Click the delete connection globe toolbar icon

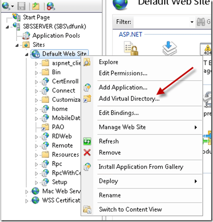click(51, 6)
